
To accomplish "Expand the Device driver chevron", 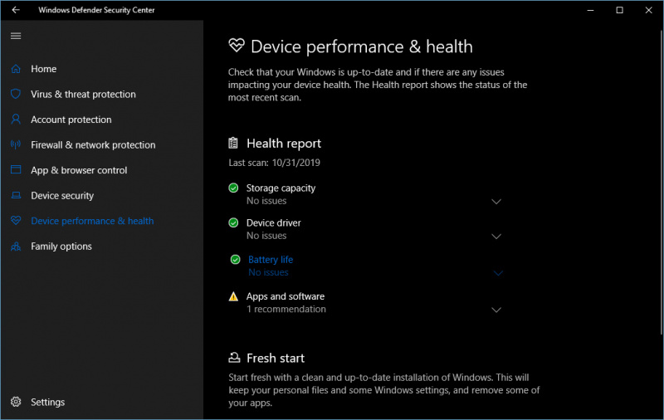I will pyautogui.click(x=496, y=237).
